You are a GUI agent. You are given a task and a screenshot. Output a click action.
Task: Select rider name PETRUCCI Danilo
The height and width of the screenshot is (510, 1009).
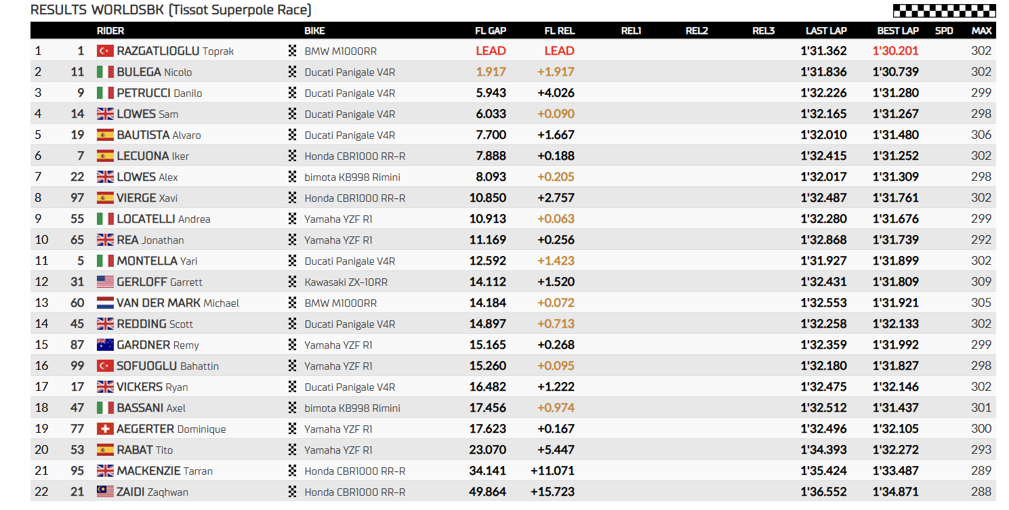coord(159,93)
